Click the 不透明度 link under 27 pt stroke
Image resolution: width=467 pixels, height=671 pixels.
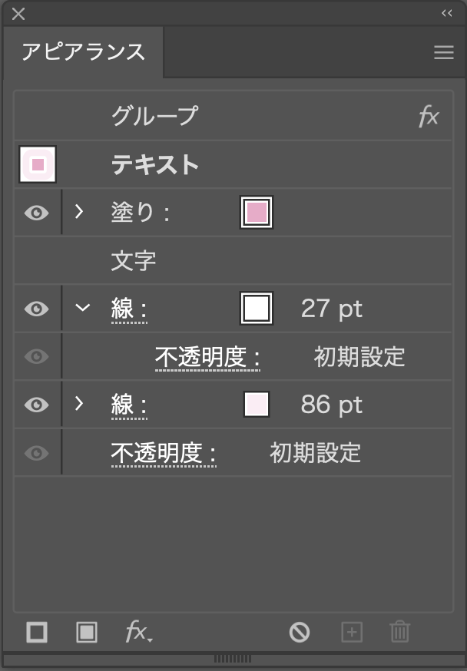(x=207, y=357)
